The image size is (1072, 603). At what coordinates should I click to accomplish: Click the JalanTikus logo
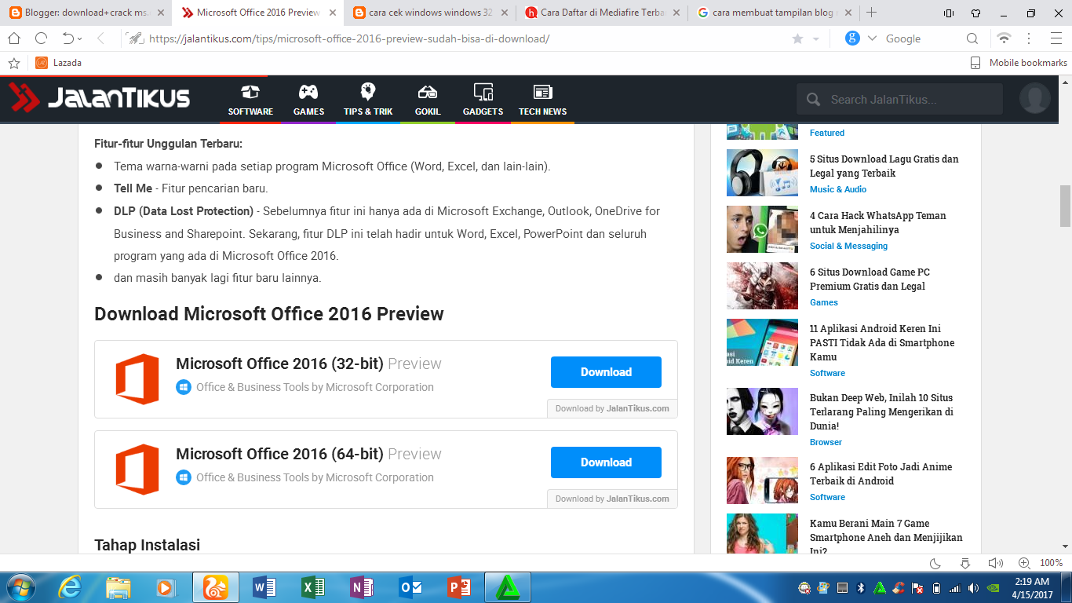click(x=100, y=97)
